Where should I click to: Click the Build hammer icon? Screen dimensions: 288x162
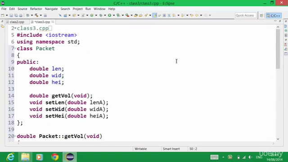point(36,15)
